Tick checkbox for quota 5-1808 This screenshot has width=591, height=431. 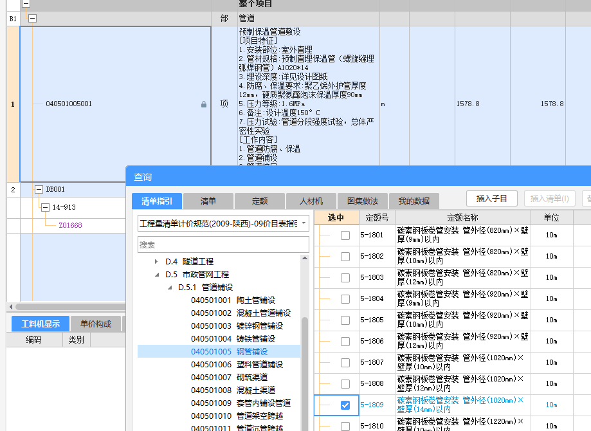[345, 384]
